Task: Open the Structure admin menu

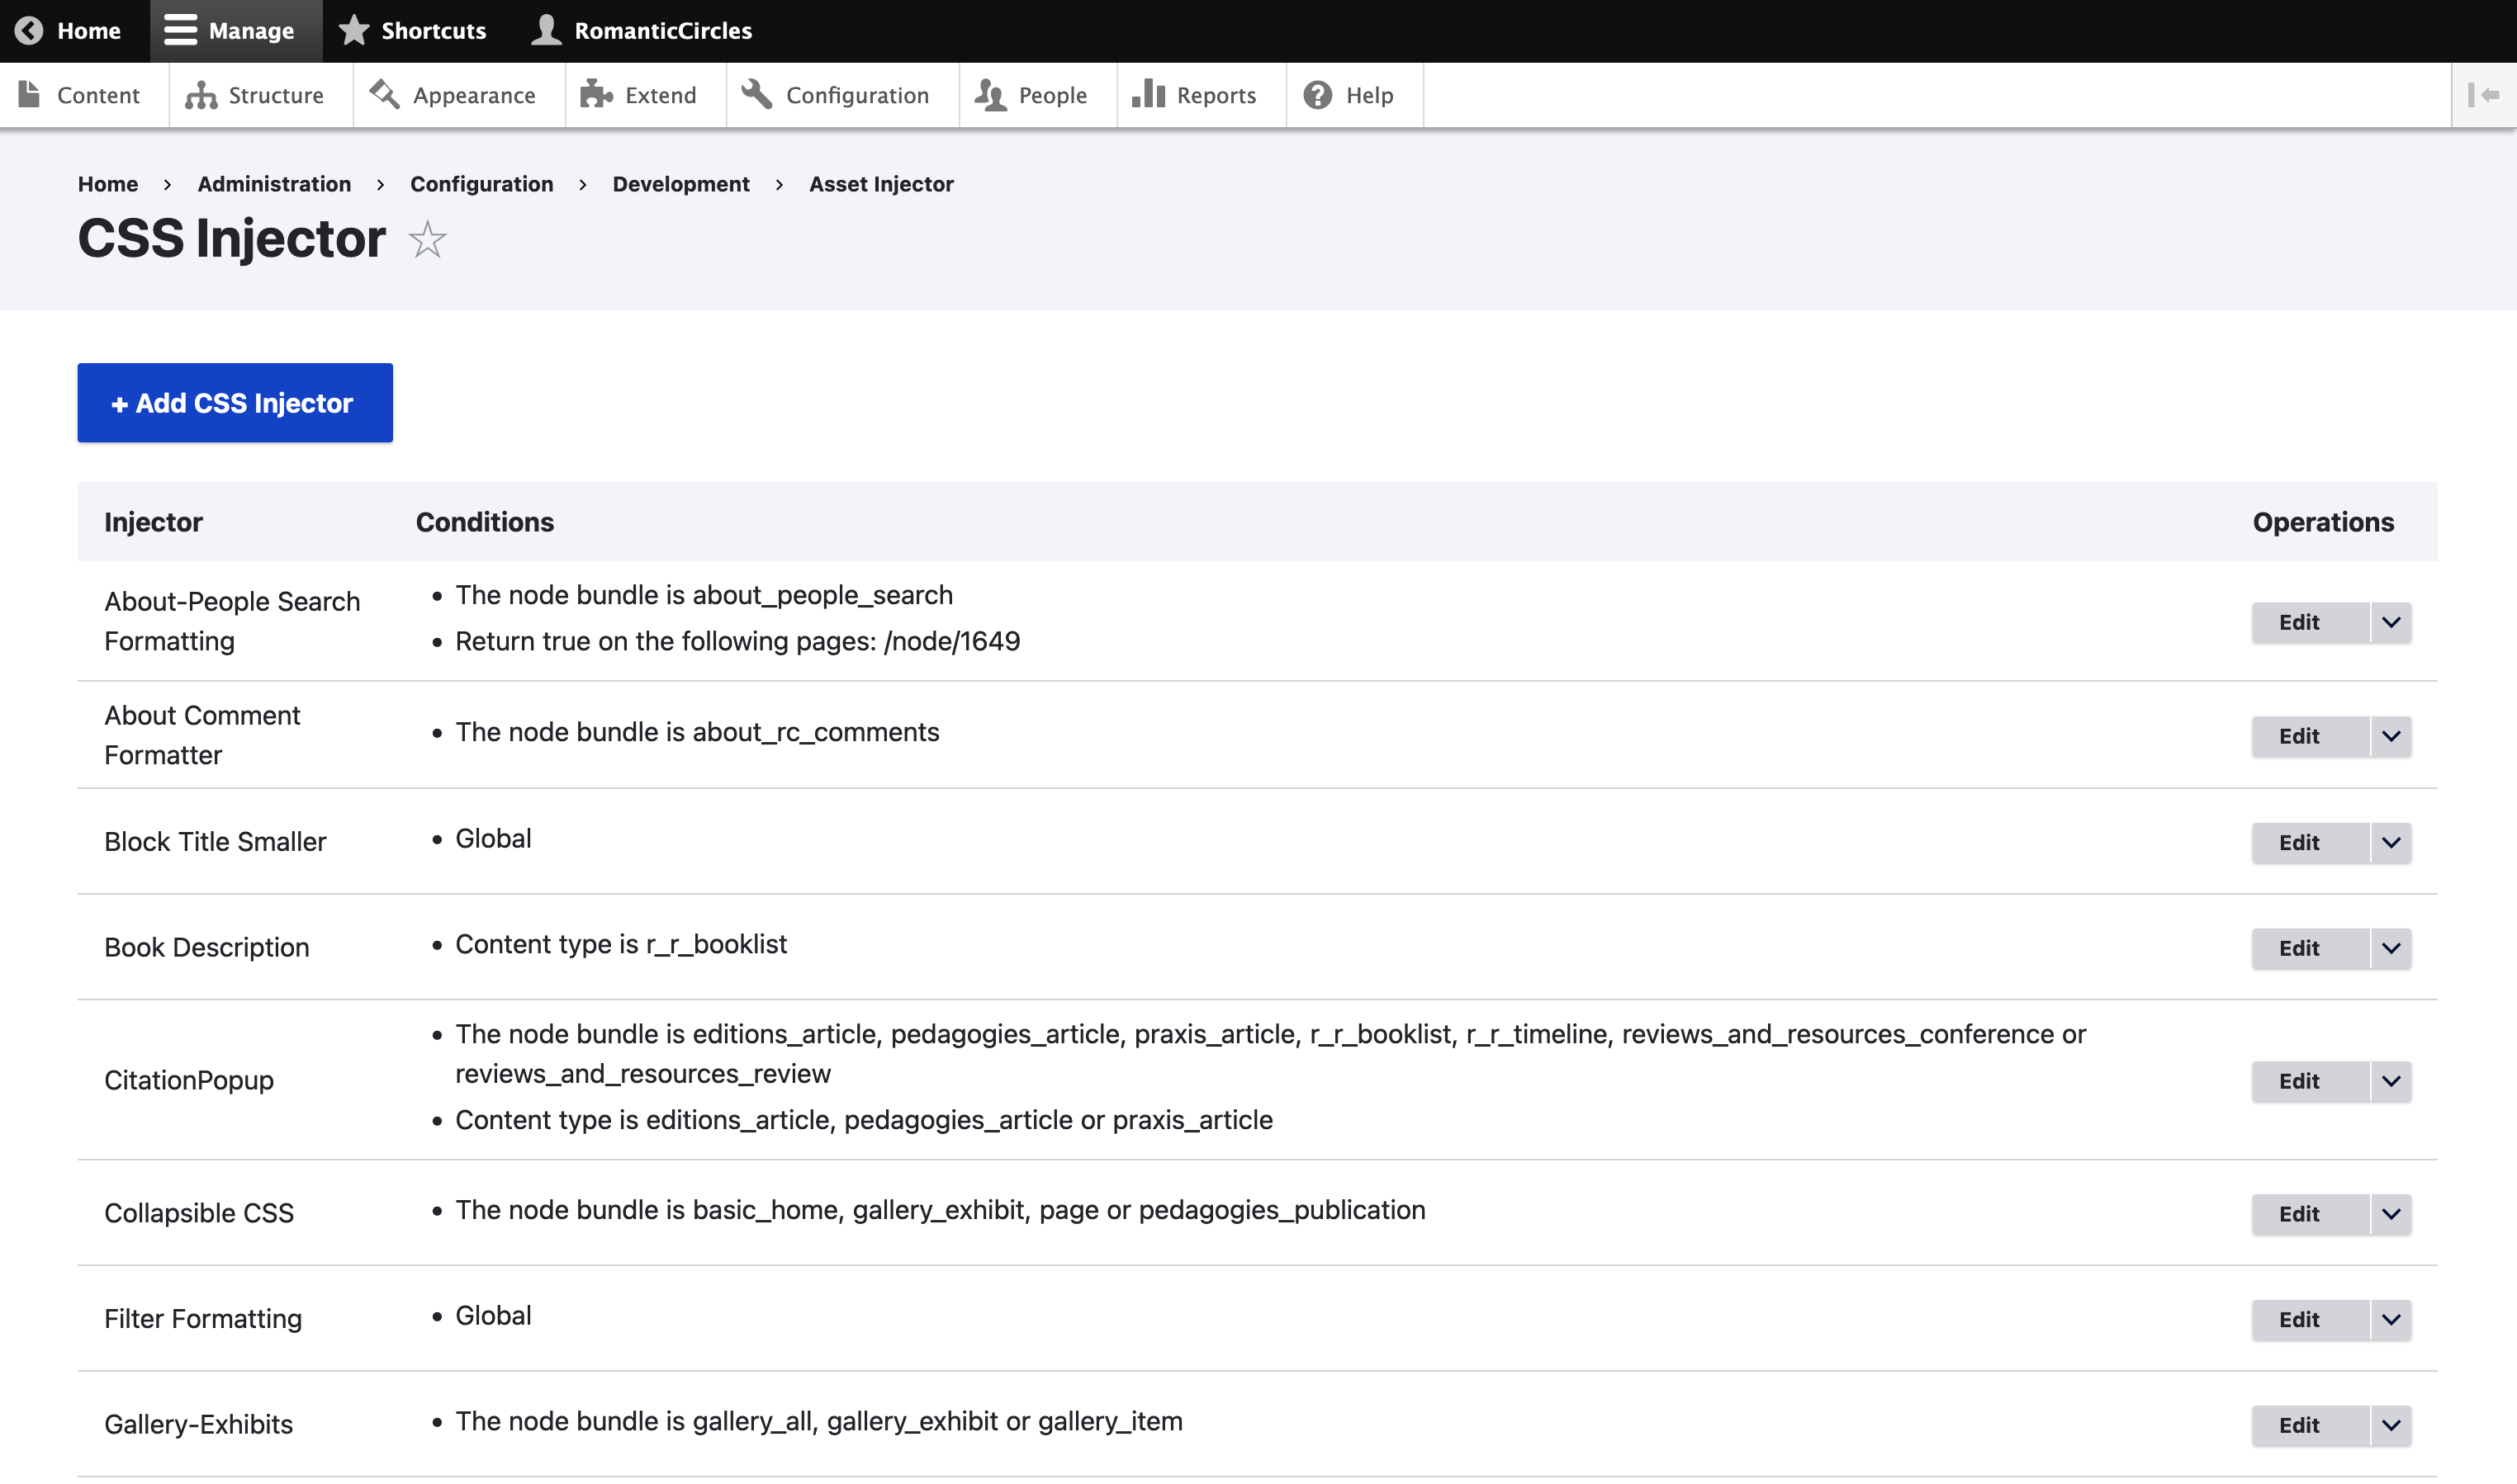Action: 259,95
